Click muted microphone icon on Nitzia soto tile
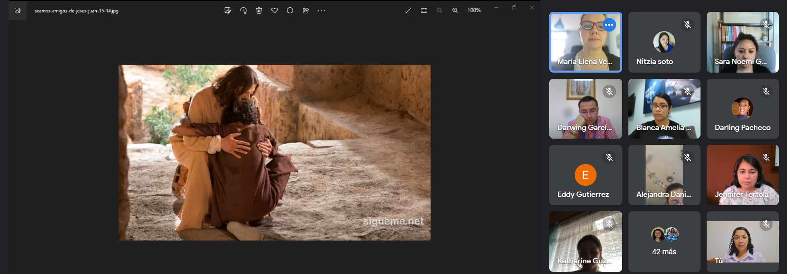The width and height of the screenshot is (787, 274). 688,25
